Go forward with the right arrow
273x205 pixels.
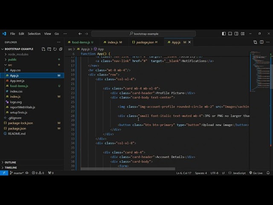click(86, 34)
